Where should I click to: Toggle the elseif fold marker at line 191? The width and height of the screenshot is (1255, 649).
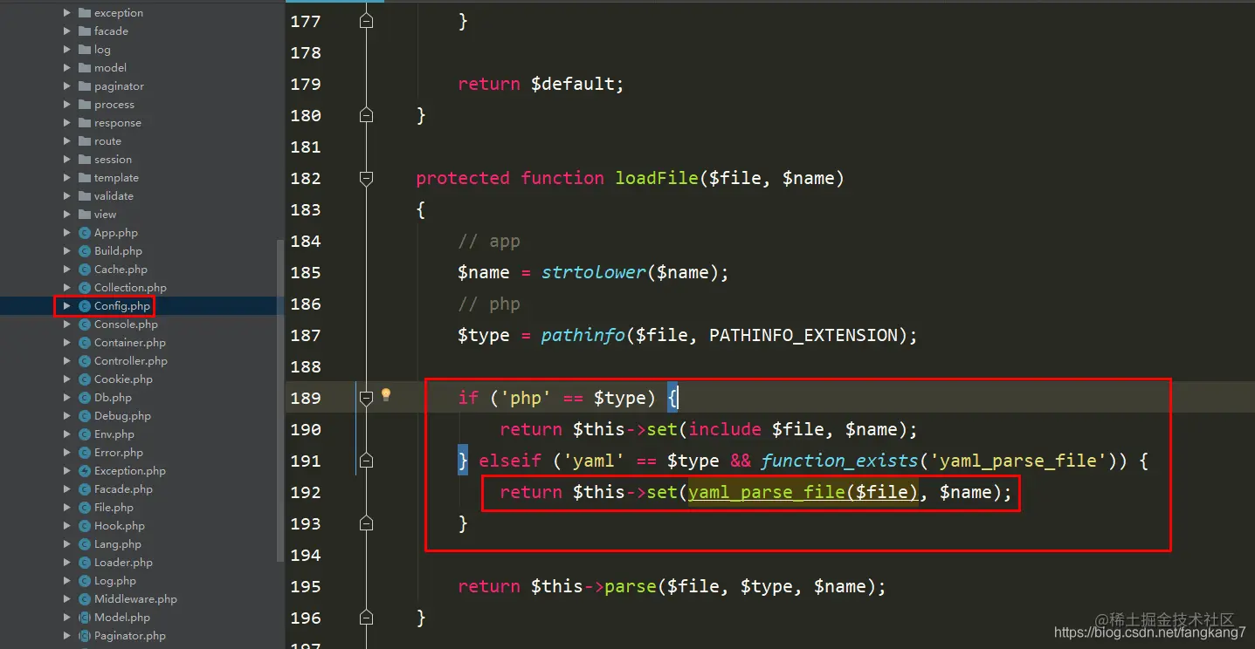(x=367, y=461)
